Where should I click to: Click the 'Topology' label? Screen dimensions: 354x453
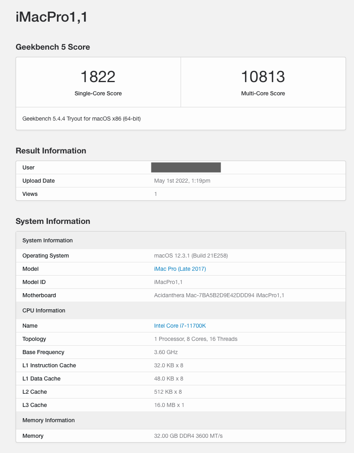click(34, 339)
